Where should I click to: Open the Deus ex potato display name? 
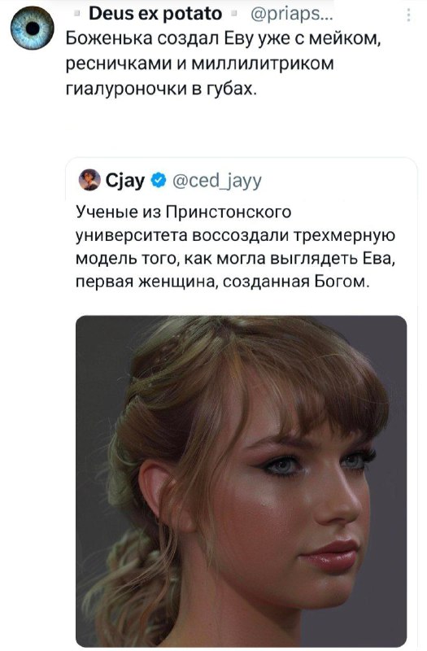(155, 14)
